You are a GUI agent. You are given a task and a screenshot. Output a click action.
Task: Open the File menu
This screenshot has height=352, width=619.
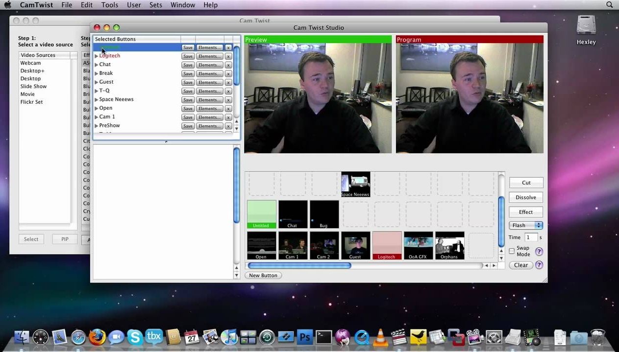(67, 5)
